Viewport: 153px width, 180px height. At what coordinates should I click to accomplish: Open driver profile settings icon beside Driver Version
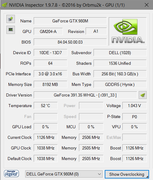pyautogui.click(x=143, y=95)
